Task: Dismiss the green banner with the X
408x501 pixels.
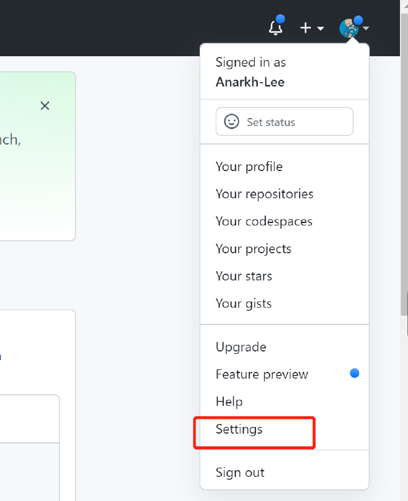Action: (45, 106)
